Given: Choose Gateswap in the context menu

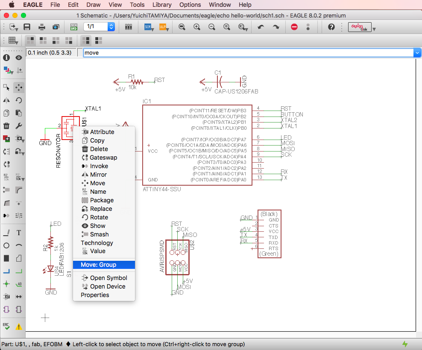Looking at the screenshot, I should [104, 157].
